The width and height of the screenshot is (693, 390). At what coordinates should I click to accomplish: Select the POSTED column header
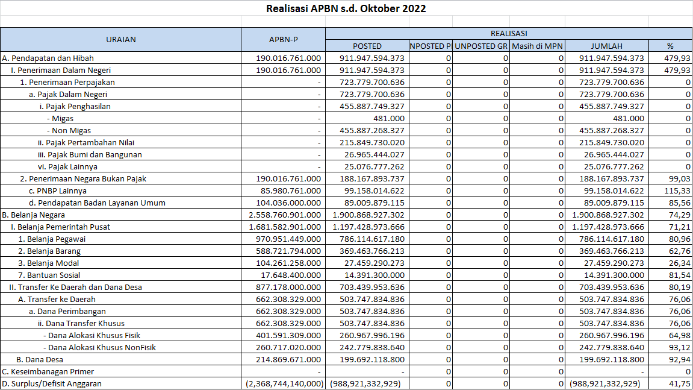click(x=367, y=46)
